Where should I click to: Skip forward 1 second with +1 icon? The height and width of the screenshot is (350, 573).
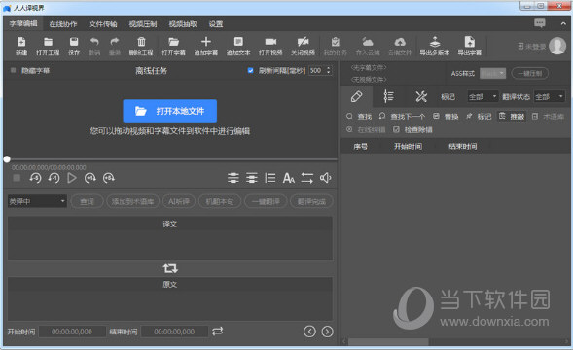tap(90, 178)
